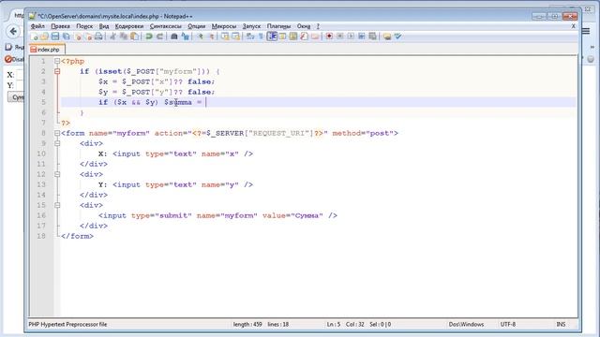Save the current file with toolbar icon
The width and height of the screenshot is (600, 337).
(55, 37)
